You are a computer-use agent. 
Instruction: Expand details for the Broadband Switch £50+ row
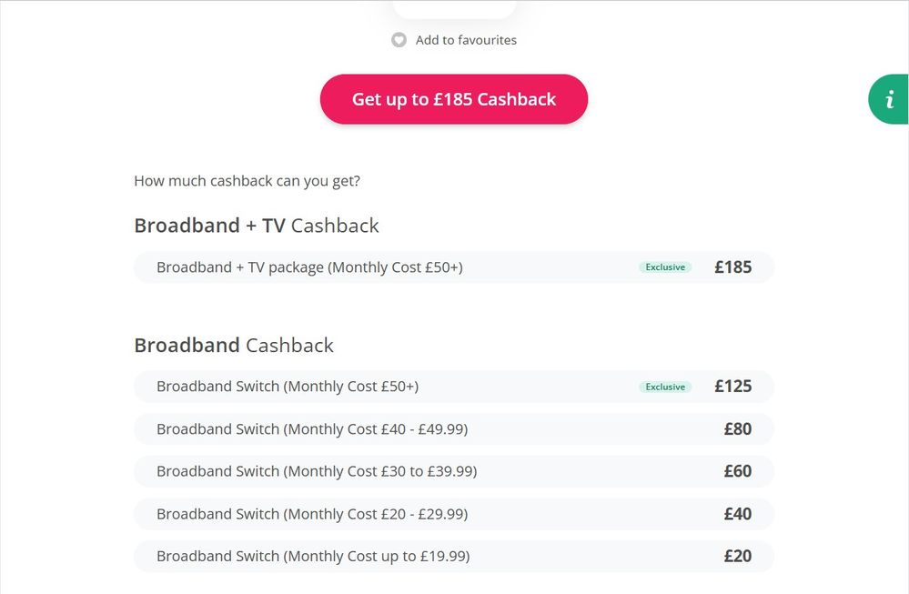[x=454, y=386]
